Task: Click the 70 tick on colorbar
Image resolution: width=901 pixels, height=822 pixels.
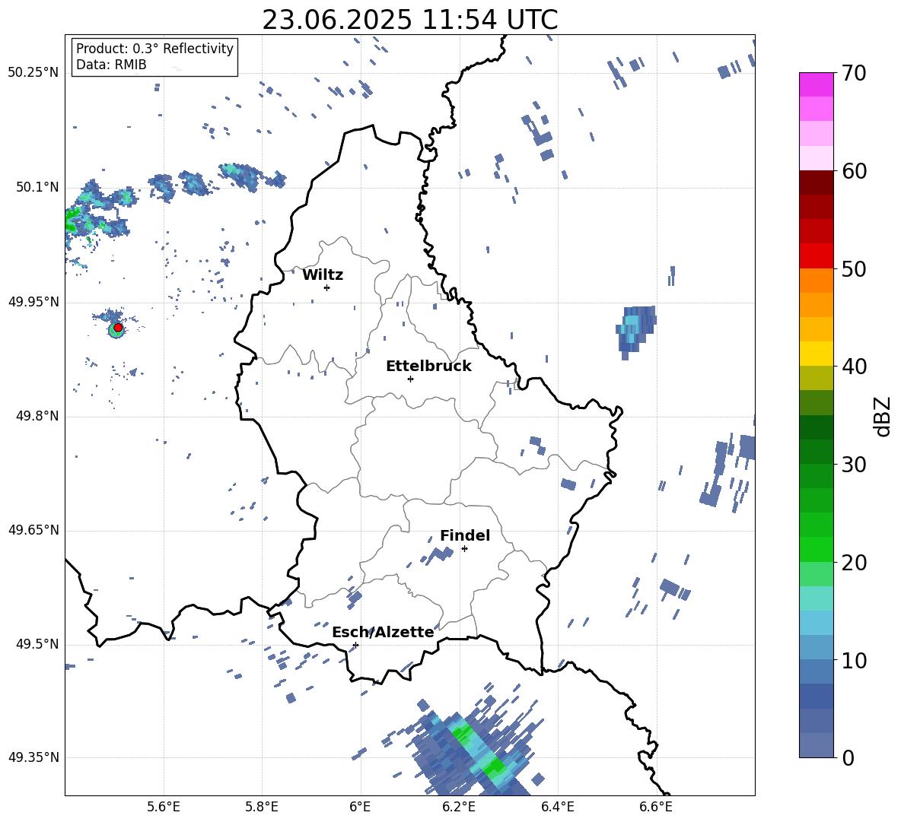Action: [854, 74]
